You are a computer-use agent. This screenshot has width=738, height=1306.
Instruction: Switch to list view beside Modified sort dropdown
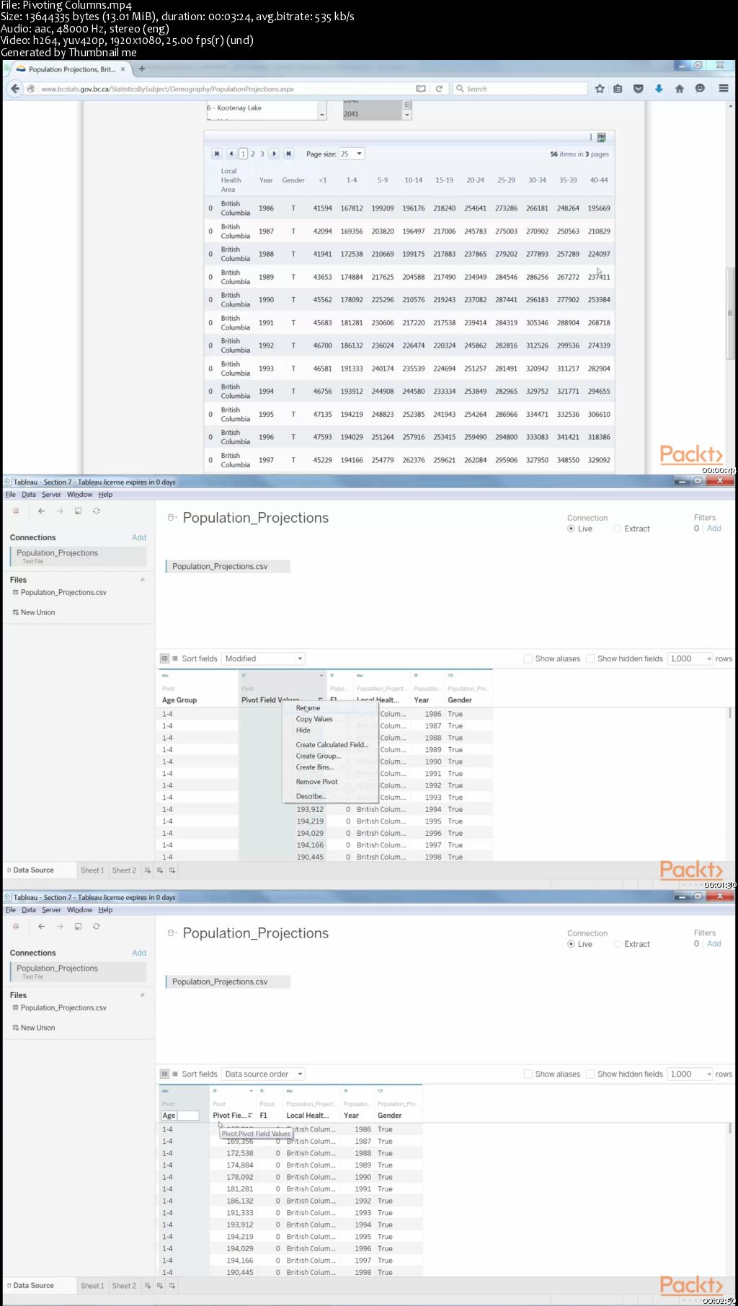point(174,658)
